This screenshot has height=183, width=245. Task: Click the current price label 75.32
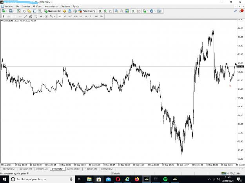pos(240,67)
